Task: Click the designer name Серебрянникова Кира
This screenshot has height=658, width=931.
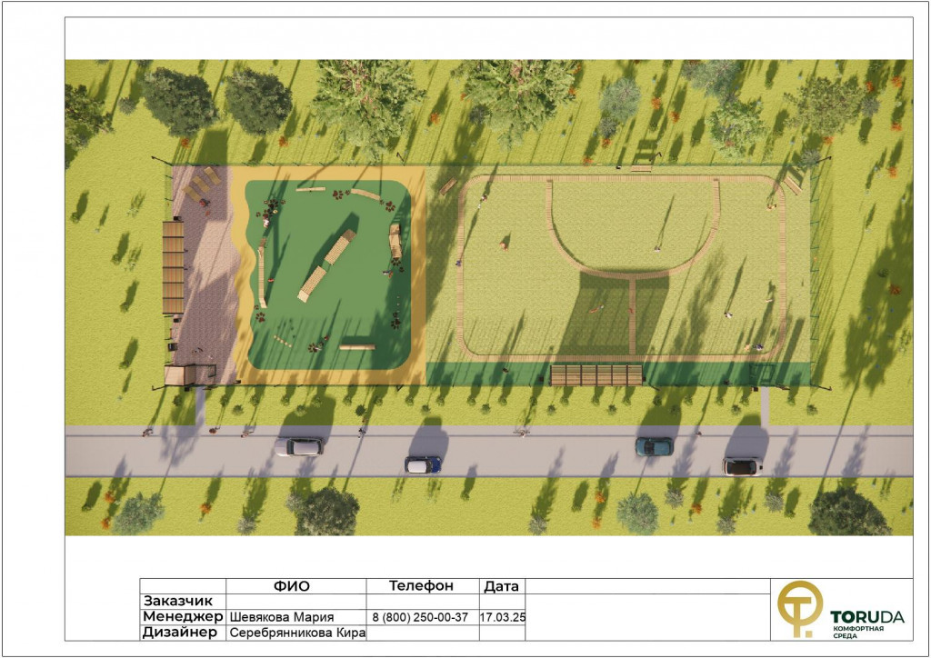Action: coord(296,633)
